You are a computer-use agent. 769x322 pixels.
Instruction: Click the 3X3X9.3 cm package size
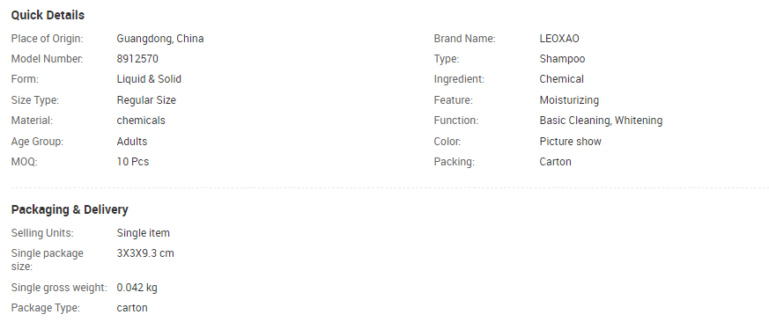coord(145,253)
